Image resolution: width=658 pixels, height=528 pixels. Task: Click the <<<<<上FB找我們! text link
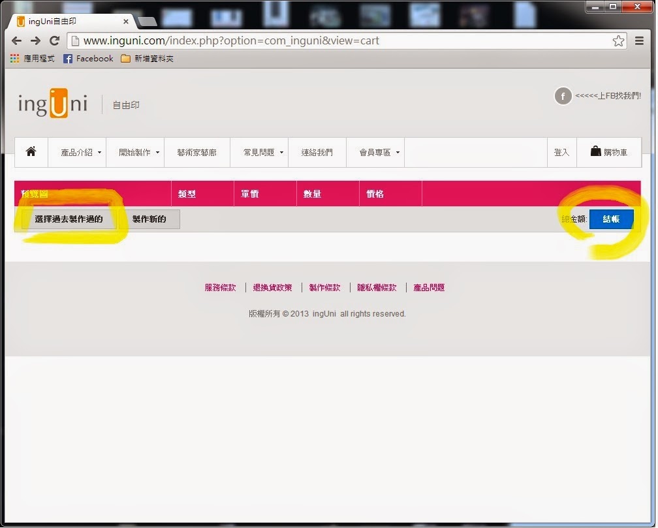pyautogui.click(x=608, y=96)
